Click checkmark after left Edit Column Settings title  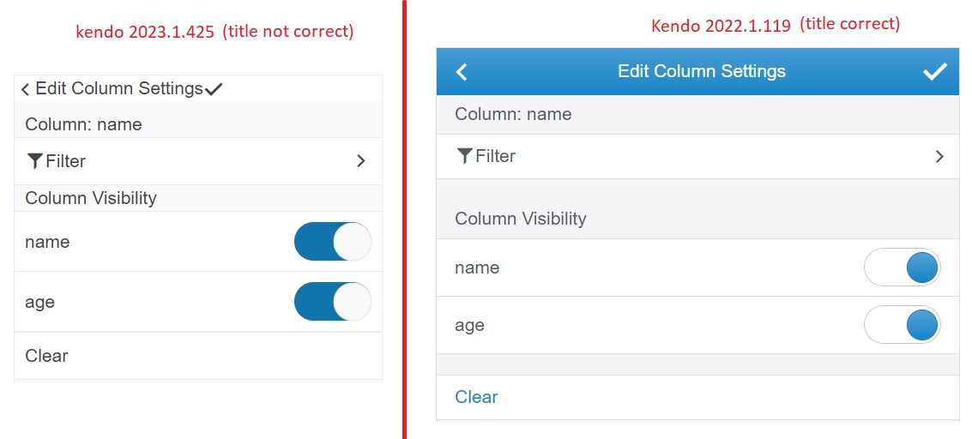point(214,89)
